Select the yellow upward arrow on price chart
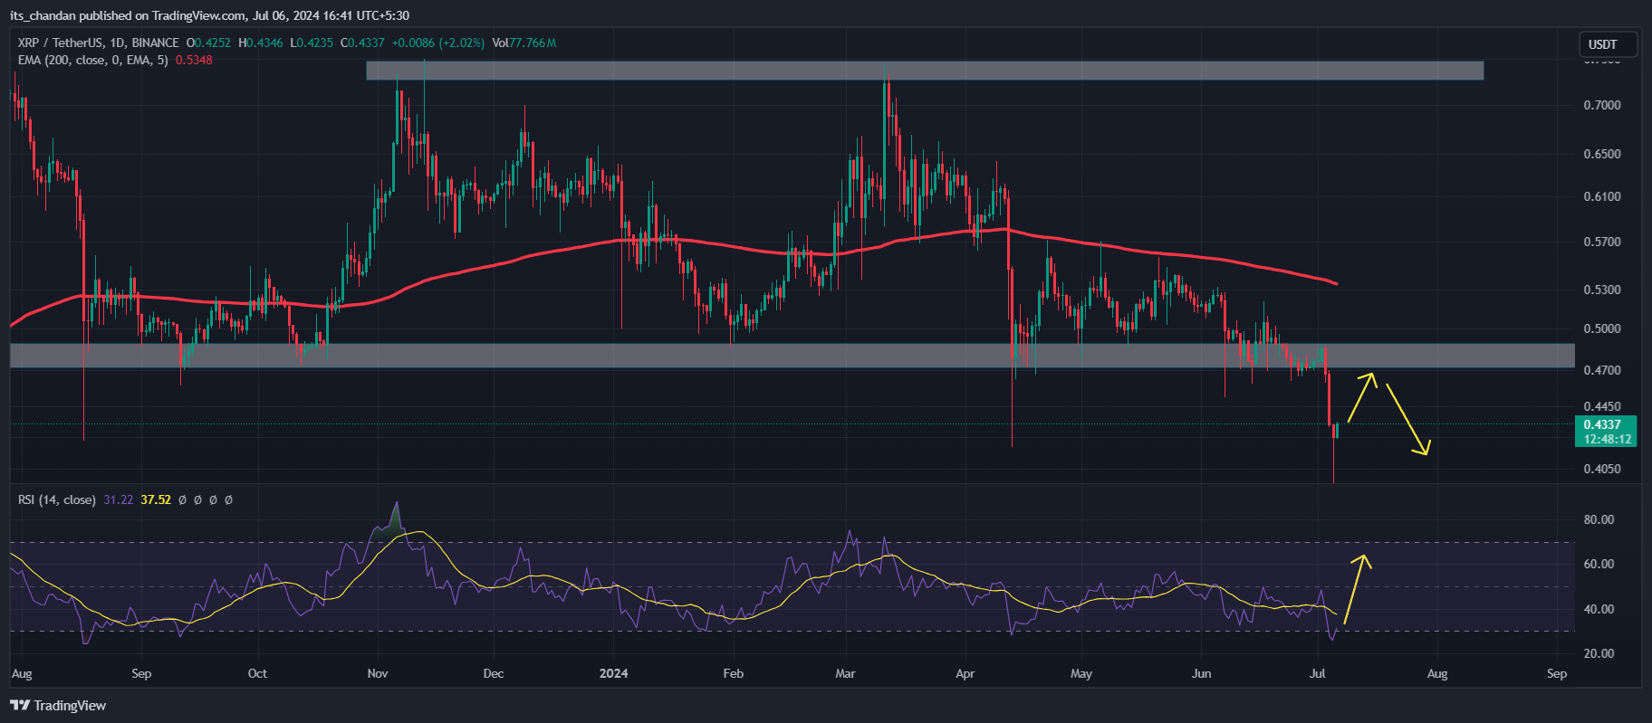 [1361, 397]
